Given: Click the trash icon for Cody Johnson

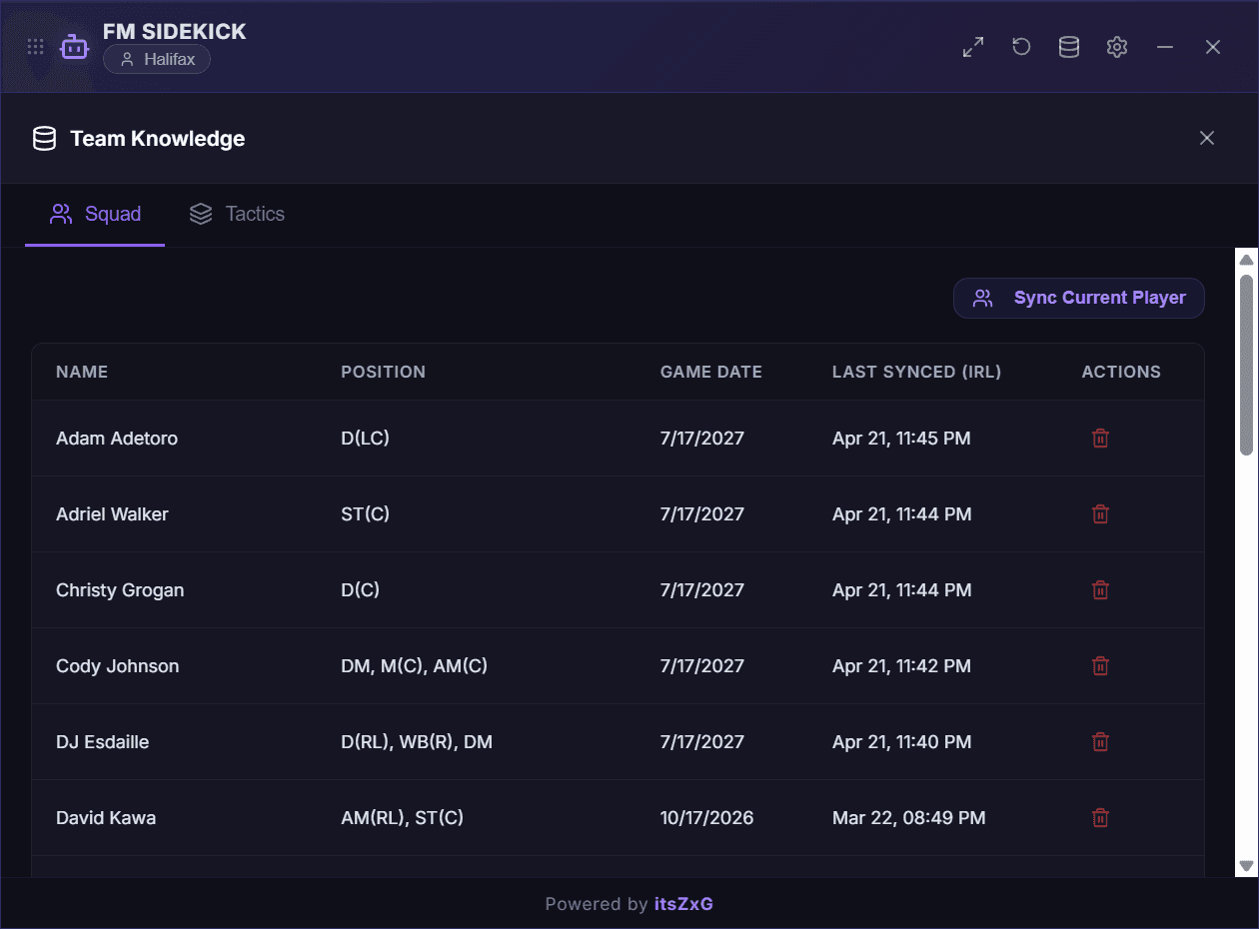Looking at the screenshot, I should (1100, 666).
